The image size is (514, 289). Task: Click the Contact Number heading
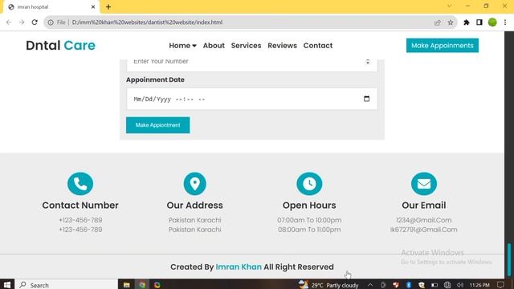tap(80, 206)
